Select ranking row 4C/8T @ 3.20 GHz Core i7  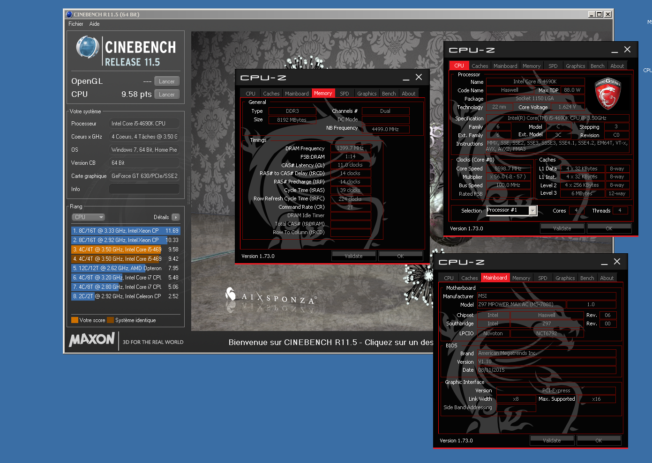pos(126,278)
